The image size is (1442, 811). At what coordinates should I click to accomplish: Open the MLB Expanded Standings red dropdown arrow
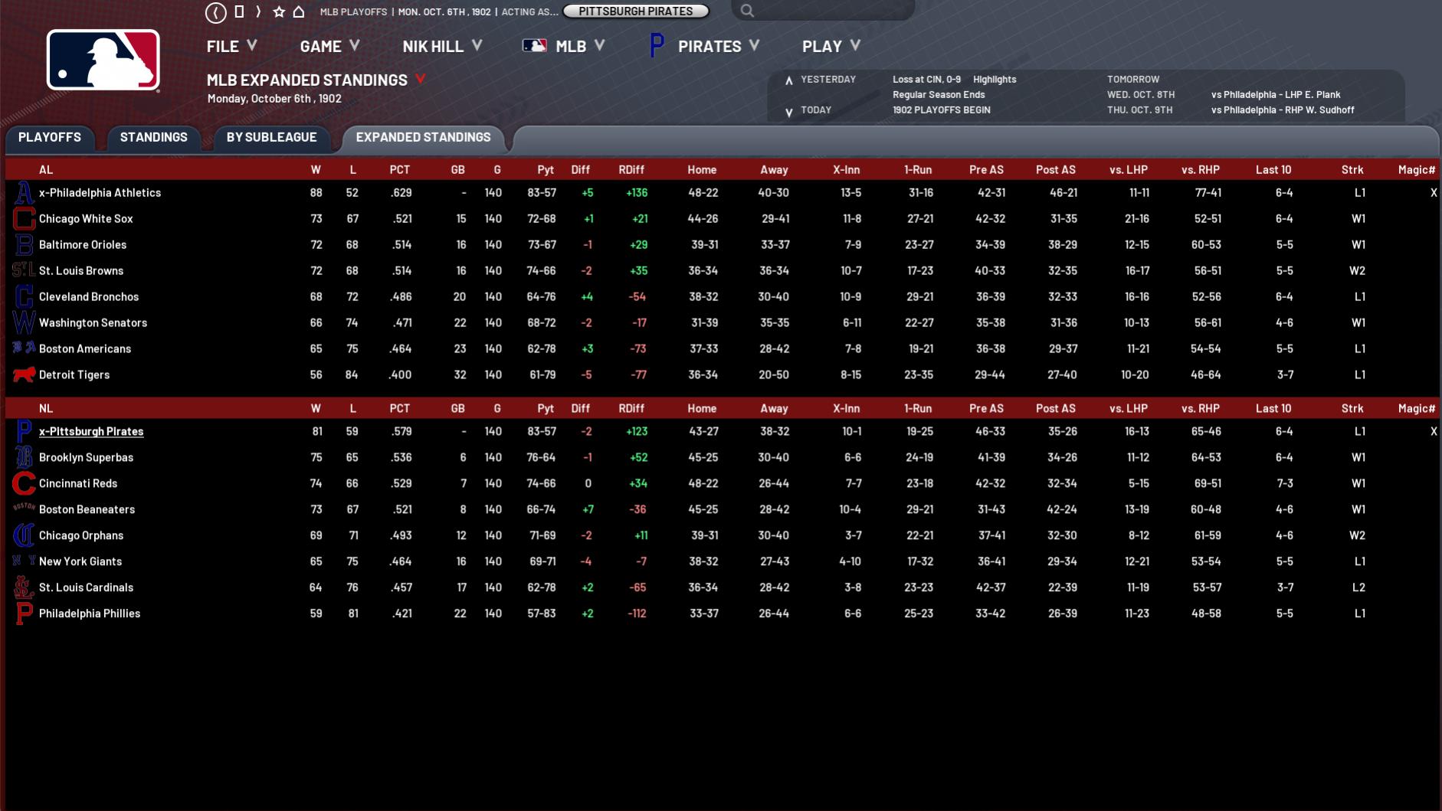[x=420, y=79]
